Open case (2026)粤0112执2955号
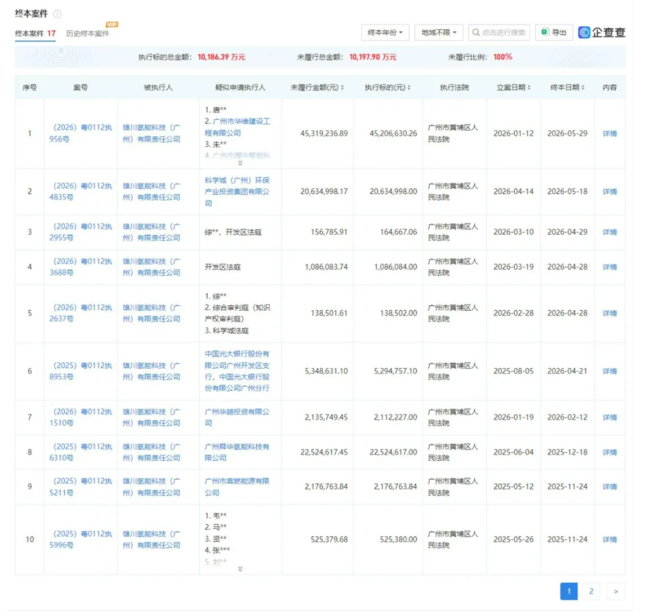This screenshot has width=648, height=611. [x=80, y=232]
